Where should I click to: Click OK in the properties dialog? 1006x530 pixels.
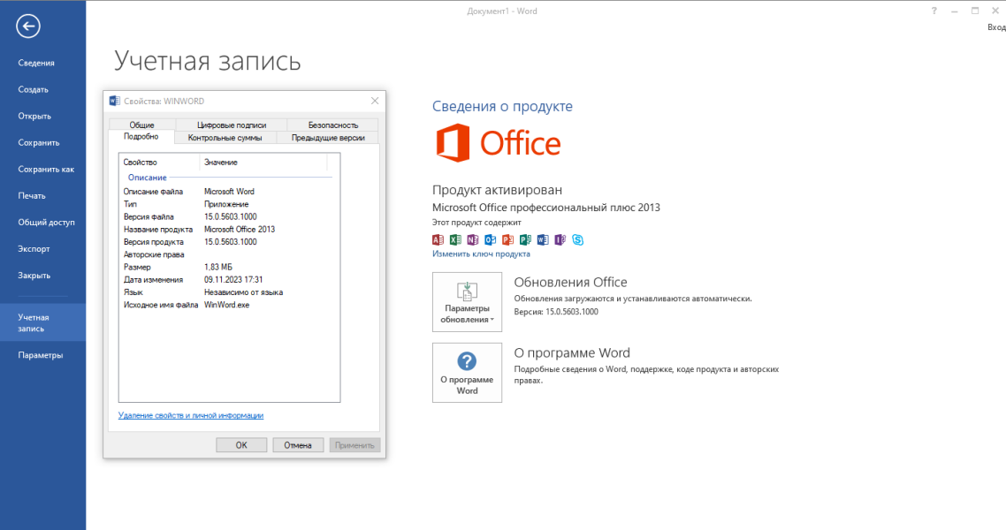pos(241,445)
